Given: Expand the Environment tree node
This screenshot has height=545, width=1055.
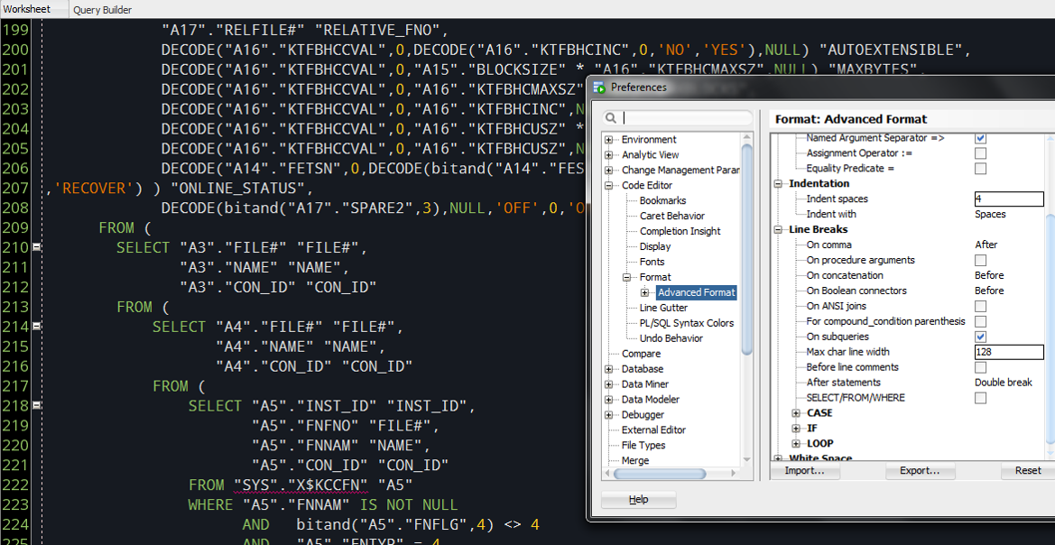Looking at the screenshot, I should pyautogui.click(x=609, y=140).
